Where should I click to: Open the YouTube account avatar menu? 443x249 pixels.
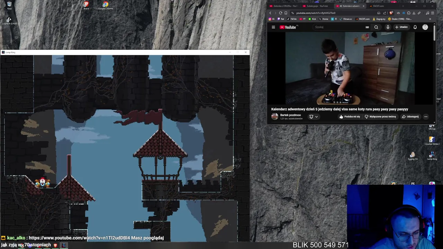click(425, 27)
